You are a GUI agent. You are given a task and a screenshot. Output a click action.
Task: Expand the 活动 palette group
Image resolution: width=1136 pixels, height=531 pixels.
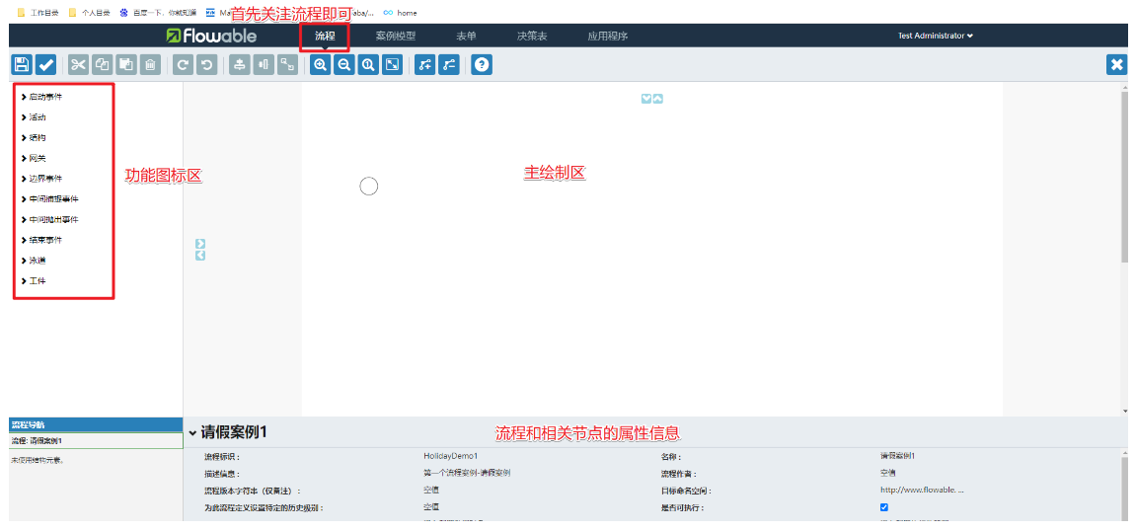point(34,116)
